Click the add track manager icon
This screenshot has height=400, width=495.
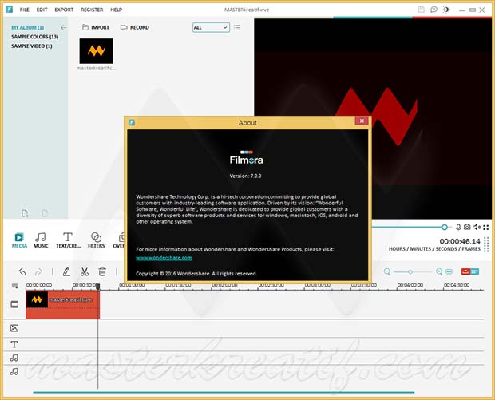click(15, 286)
